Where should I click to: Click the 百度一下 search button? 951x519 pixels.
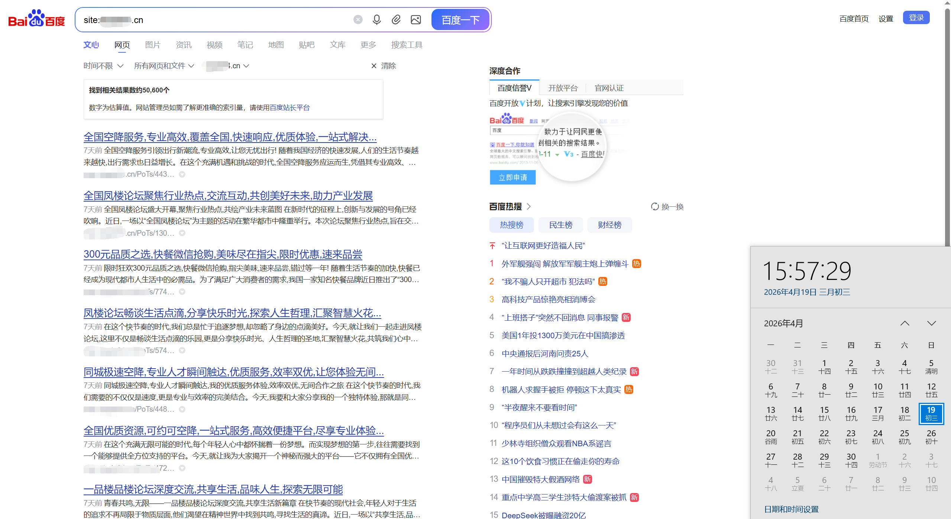point(460,20)
